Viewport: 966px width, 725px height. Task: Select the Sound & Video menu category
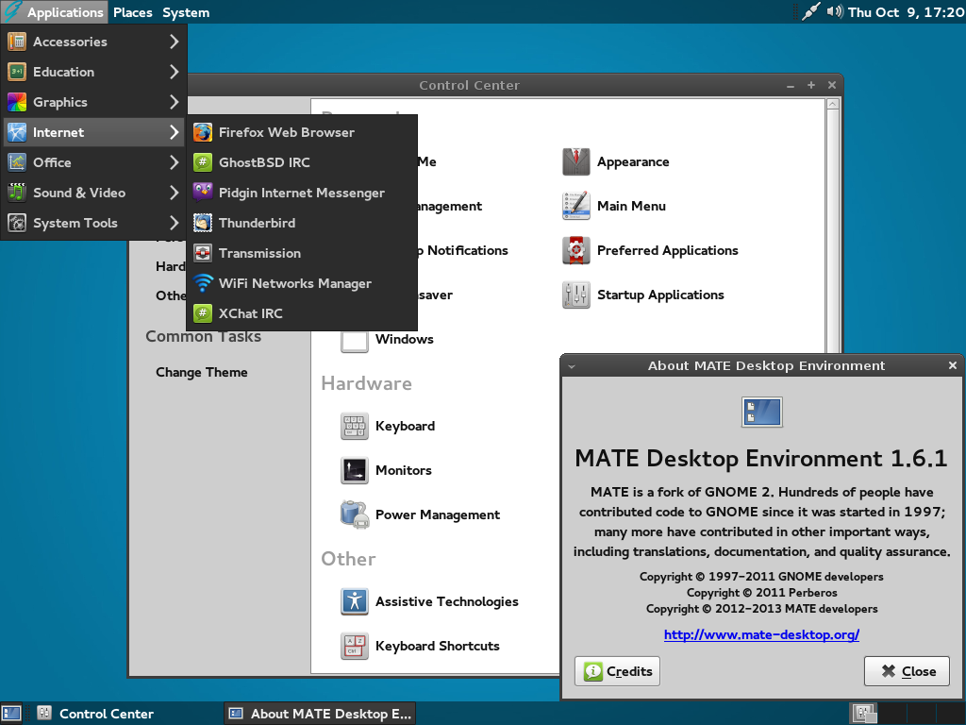93,193
